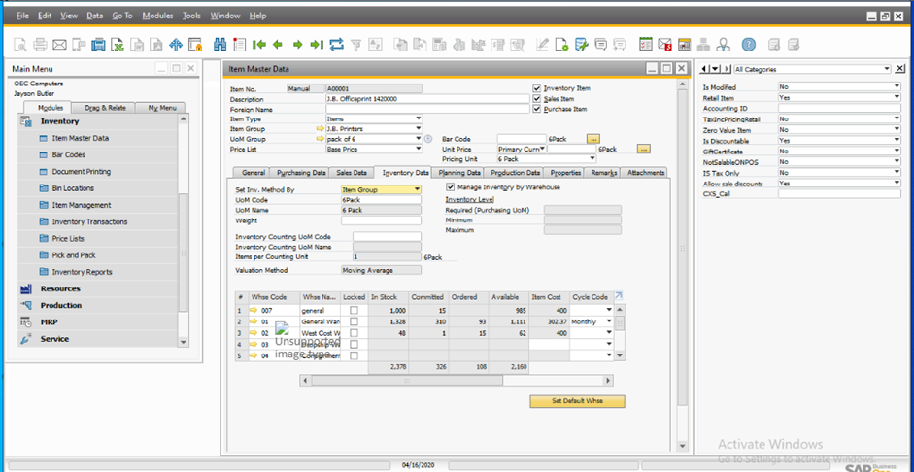Image resolution: width=914 pixels, height=472 pixels.
Task: Open Inventory Transactions in Main Menu
Action: (x=89, y=222)
